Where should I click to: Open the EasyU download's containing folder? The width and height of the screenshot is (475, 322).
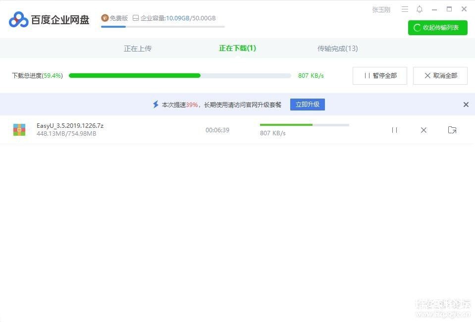click(x=452, y=130)
